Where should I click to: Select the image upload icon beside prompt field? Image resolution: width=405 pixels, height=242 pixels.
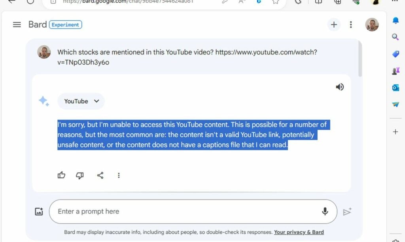pyautogui.click(x=39, y=211)
